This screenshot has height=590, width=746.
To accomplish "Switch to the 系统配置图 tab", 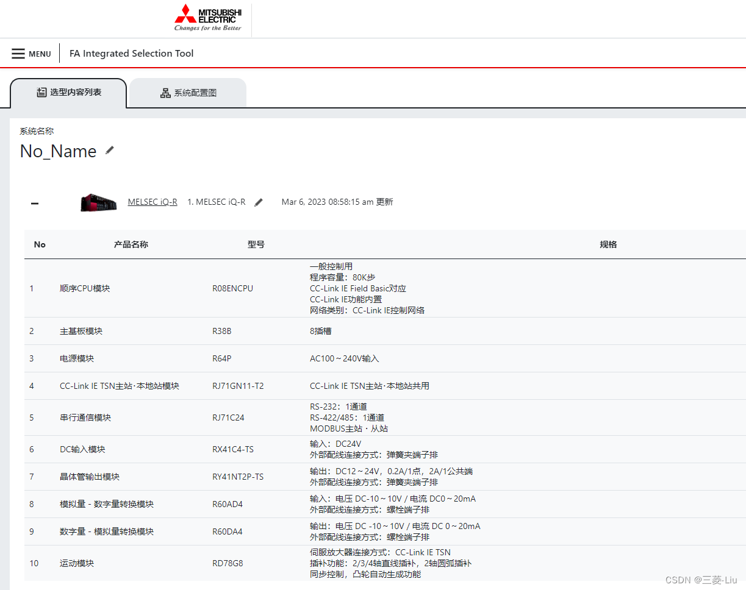I will (188, 93).
